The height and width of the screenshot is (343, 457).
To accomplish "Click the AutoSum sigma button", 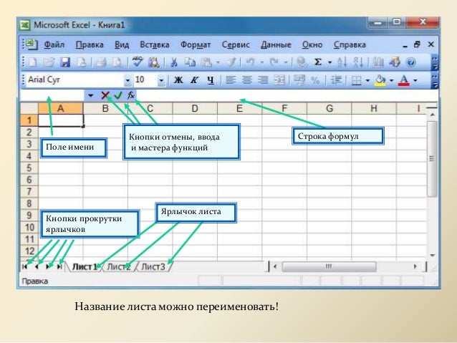I will (318, 62).
